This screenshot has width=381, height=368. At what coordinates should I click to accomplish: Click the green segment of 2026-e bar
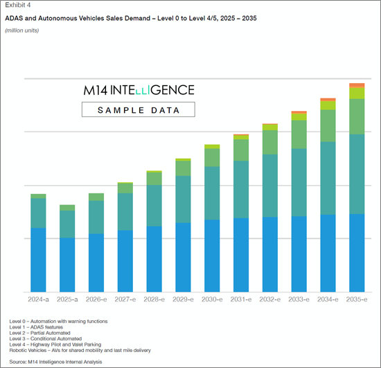tap(96, 197)
